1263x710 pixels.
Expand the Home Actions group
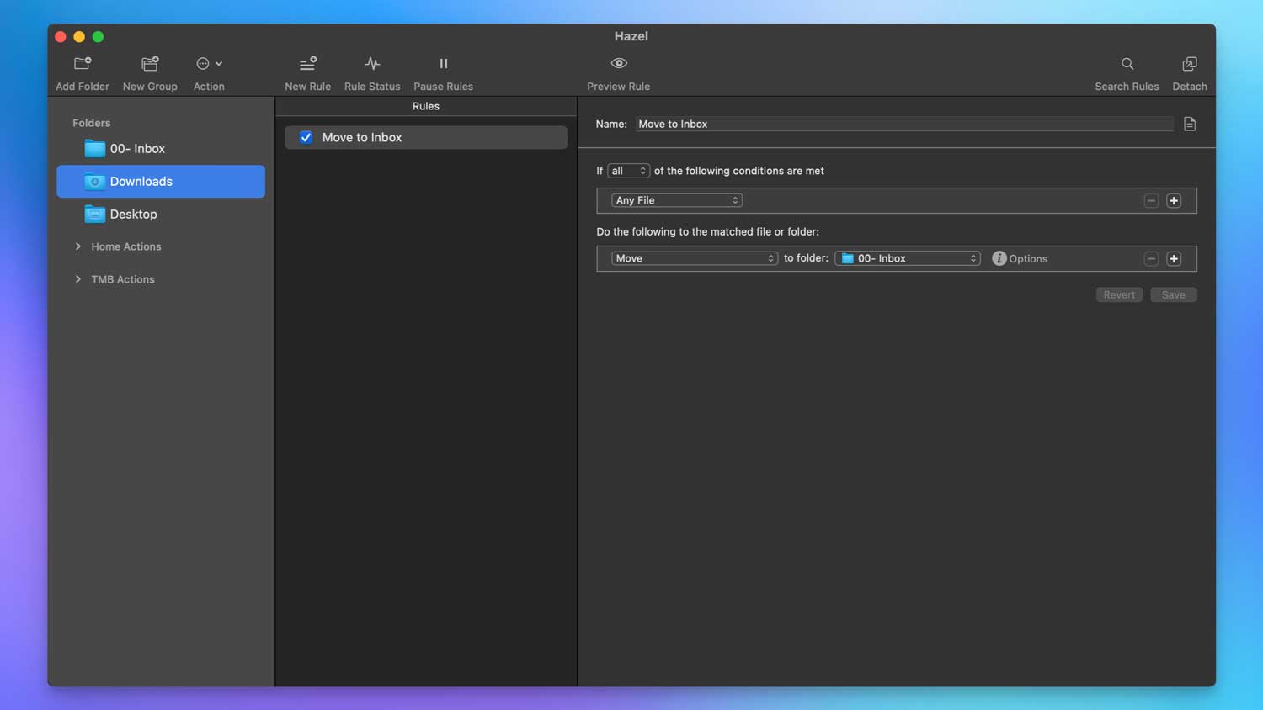coord(78,246)
